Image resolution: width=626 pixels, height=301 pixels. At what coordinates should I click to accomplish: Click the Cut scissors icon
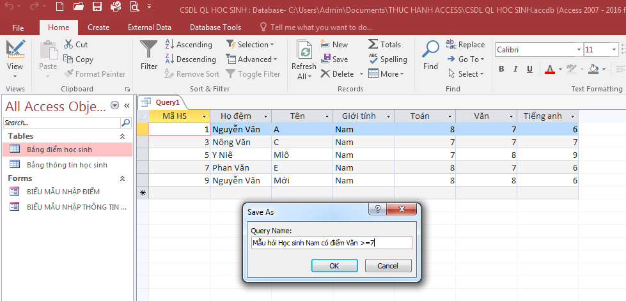[x=68, y=44]
